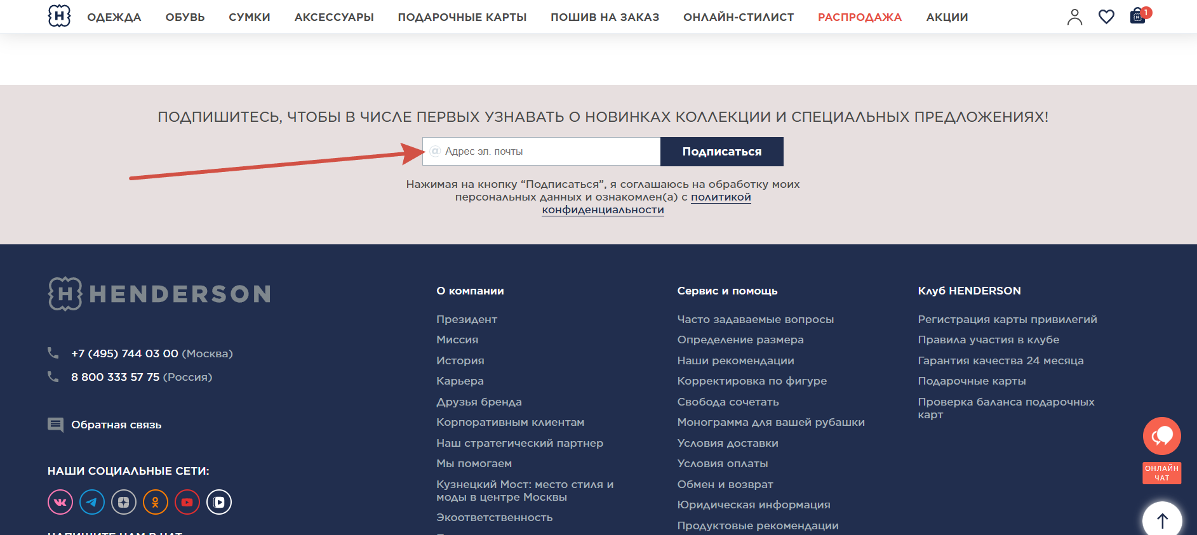Screen dimensions: 1197x535
Task: Open the Telegram social icon
Action: coord(92,502)
